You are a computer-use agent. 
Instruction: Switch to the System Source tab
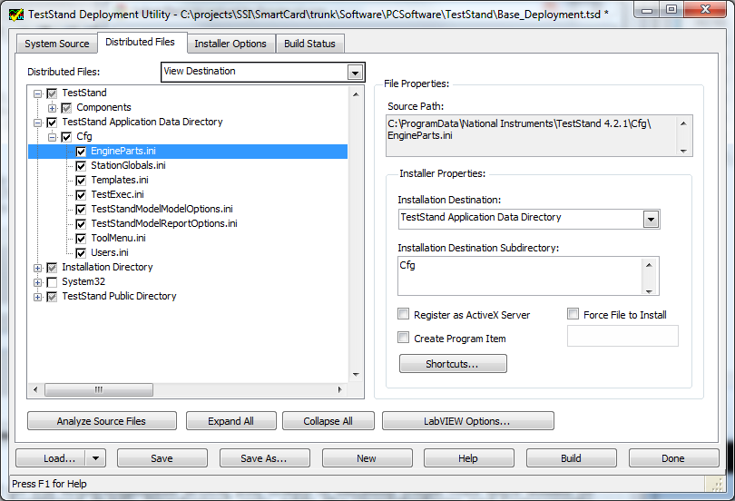click(x=57, y=44)
